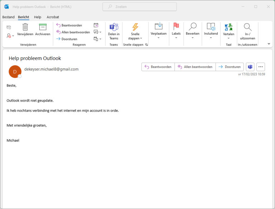
Task: Click the reply with chat message icon
Action: click(x=96, y=32)
